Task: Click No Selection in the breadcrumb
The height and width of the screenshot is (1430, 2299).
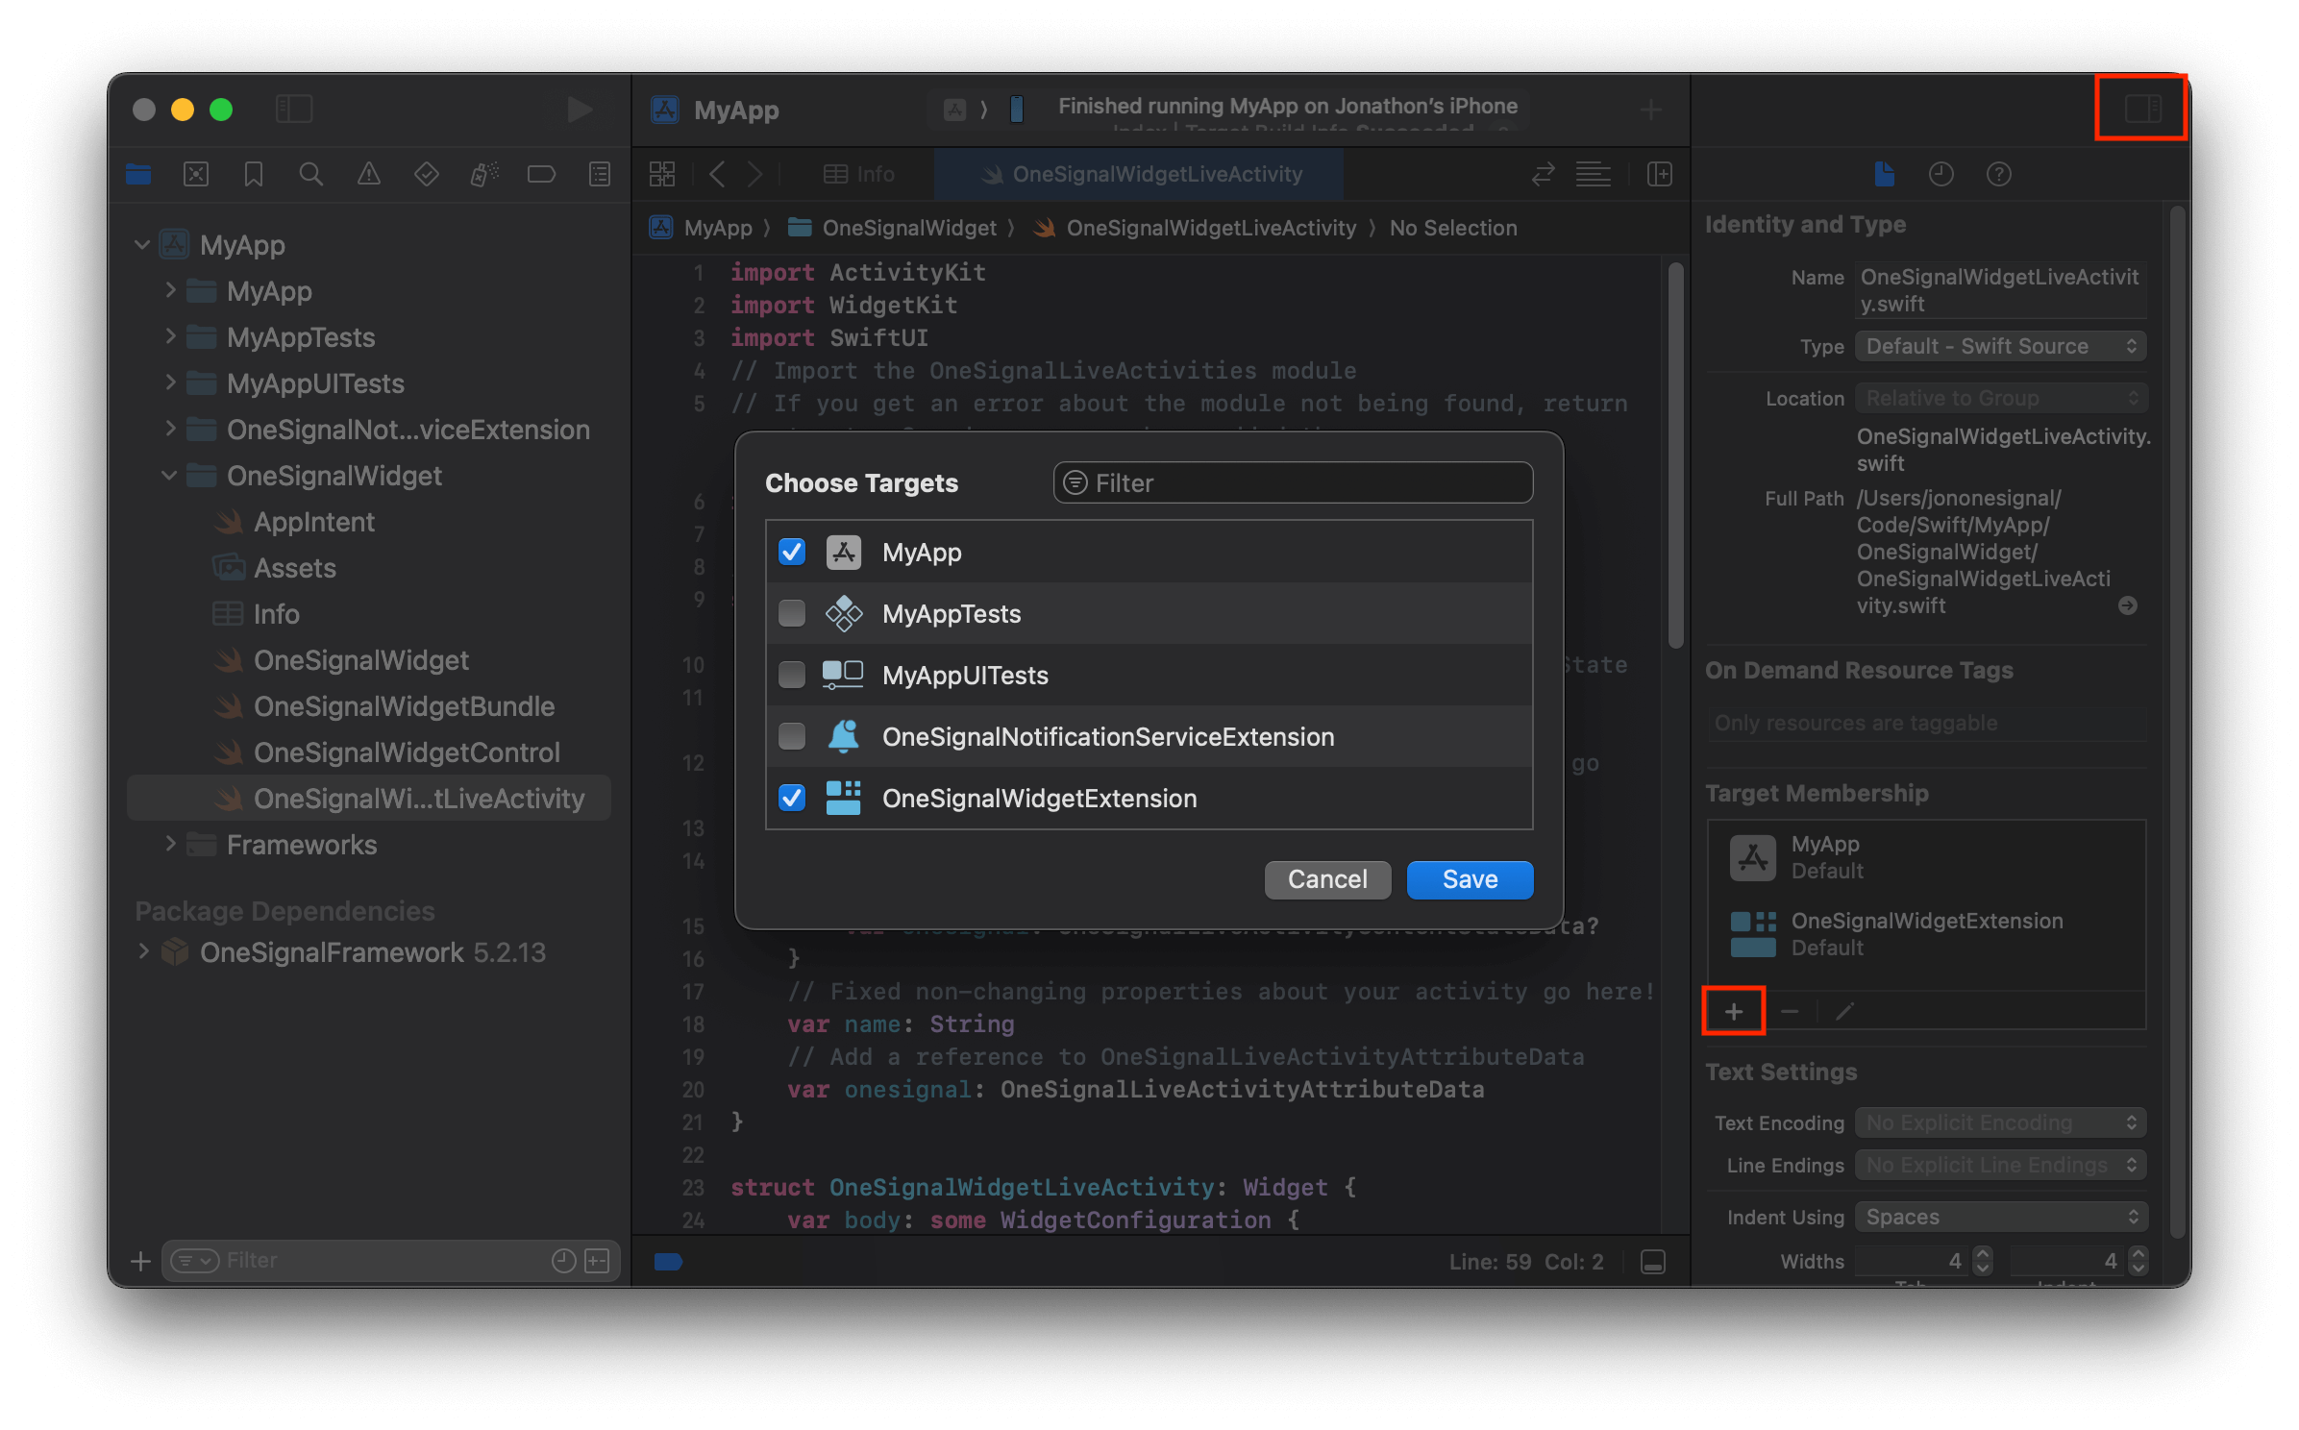Action: click(1453, 228)
